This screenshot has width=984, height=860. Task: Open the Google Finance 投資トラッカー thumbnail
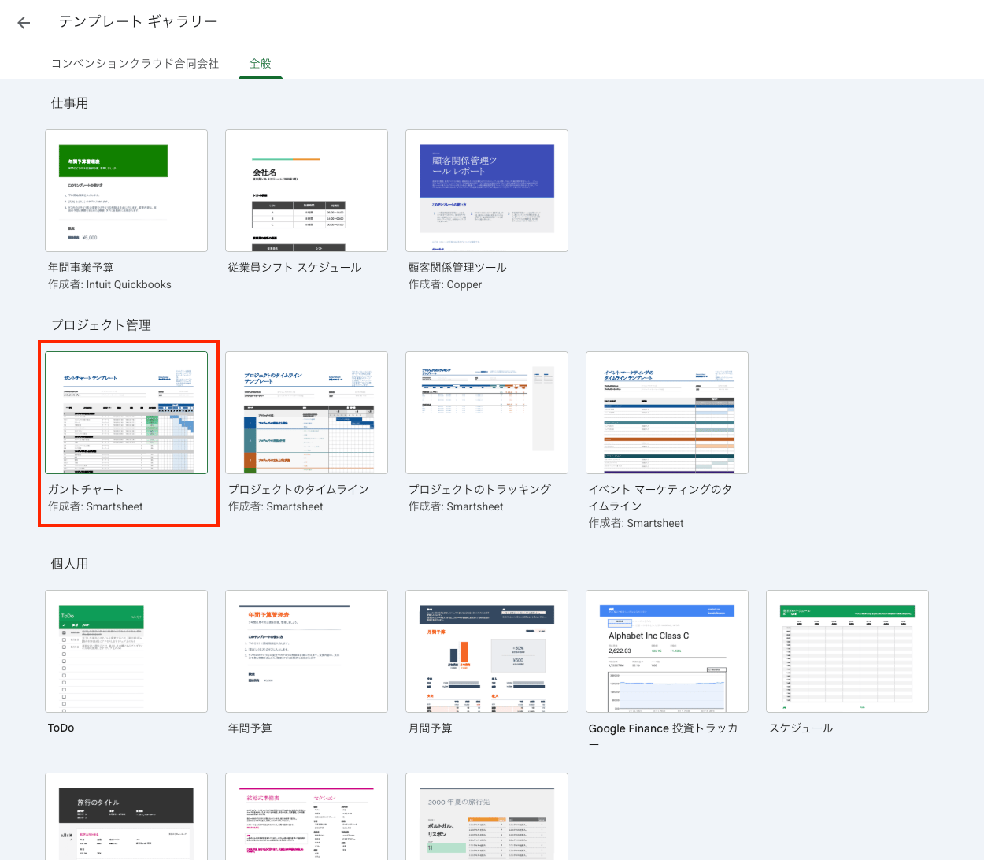667,651
